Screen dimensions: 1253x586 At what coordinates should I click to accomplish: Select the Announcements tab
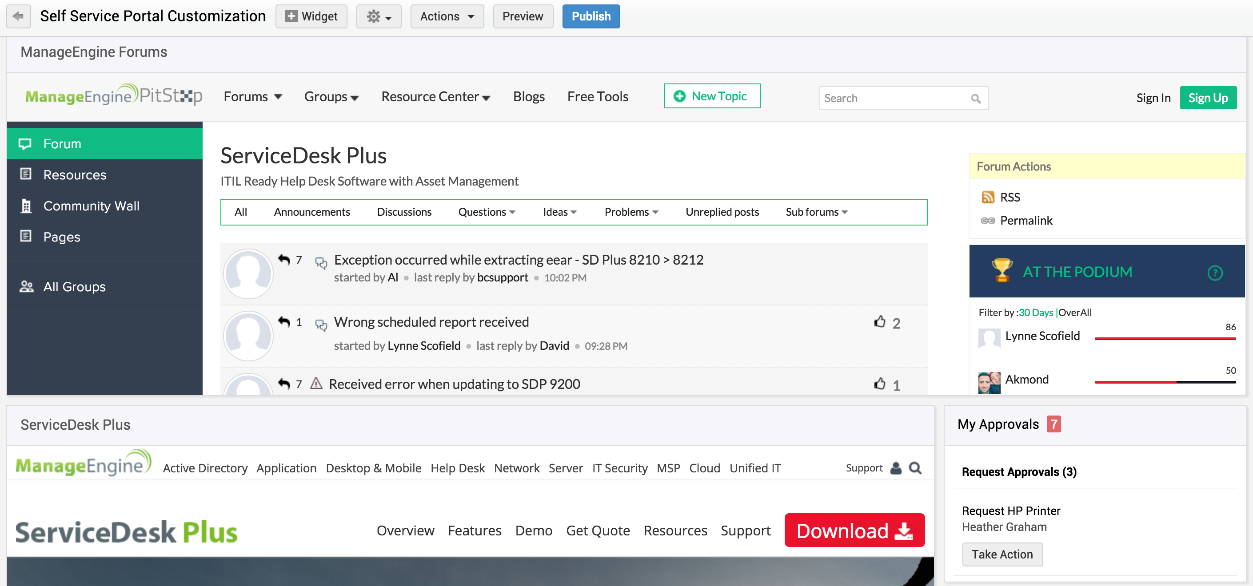tap(312, 212)
